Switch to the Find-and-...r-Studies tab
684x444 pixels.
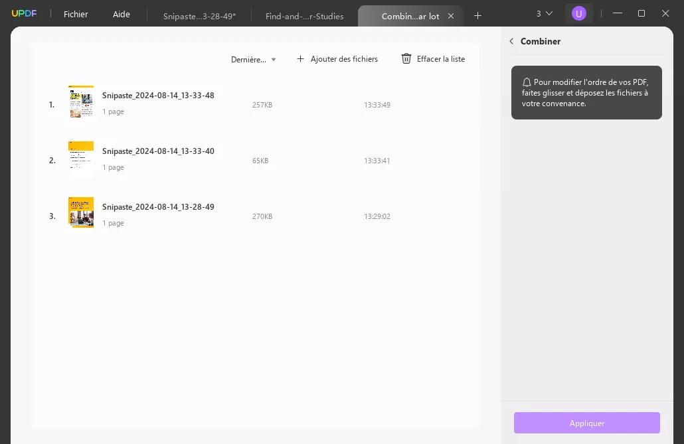[x=304, y=17]
